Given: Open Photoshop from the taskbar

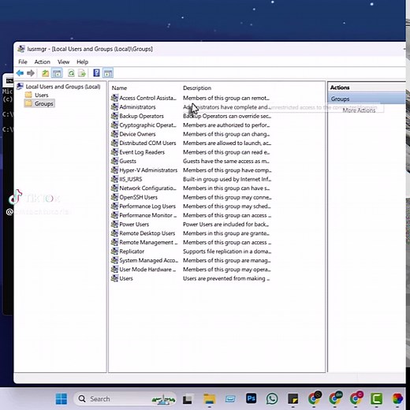Looking at the screenshot, I should click(251, 399).
